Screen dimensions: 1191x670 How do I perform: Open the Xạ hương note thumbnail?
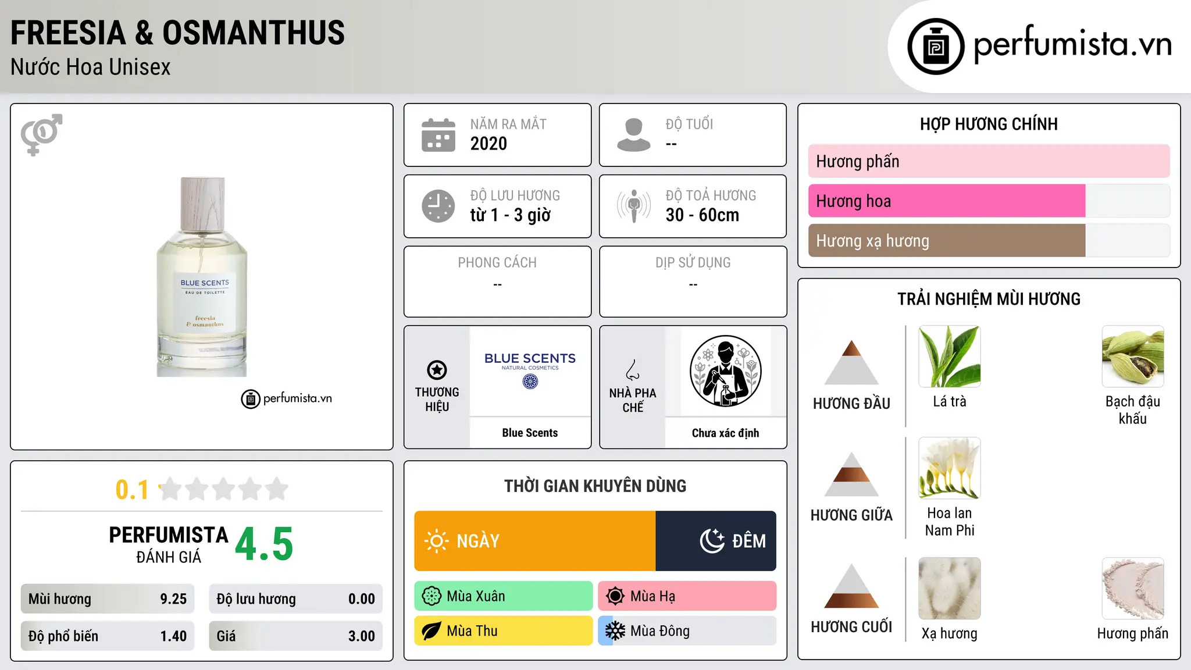950,589
